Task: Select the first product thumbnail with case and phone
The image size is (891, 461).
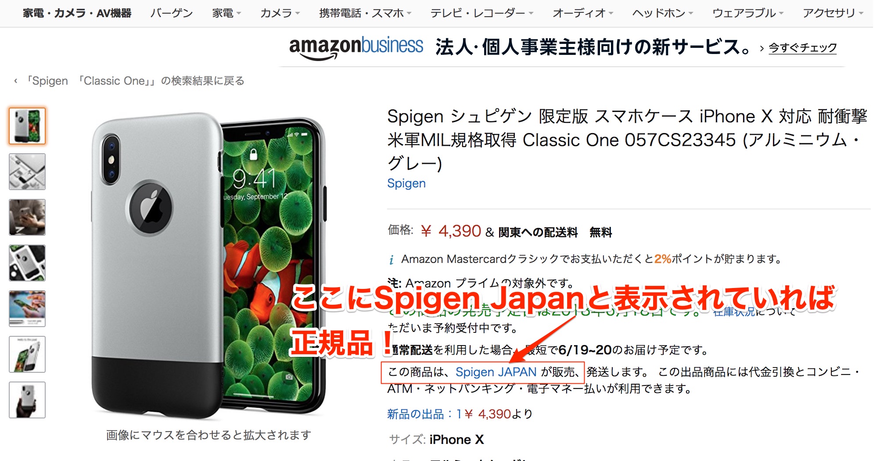Action: (27, 126)
